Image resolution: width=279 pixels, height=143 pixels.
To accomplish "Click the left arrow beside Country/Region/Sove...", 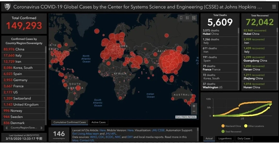I will tap(6, 128).
